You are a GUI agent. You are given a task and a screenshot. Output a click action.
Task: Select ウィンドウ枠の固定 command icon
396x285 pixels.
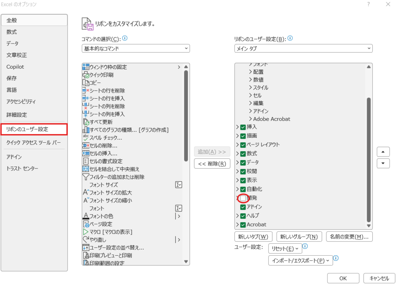(x=86, y=67)
